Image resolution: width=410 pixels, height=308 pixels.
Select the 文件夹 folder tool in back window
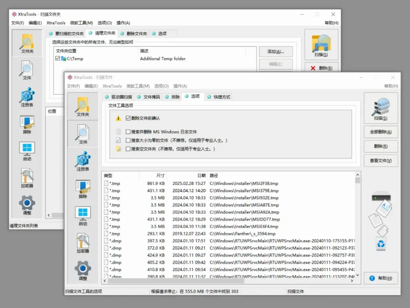(27, 43)
